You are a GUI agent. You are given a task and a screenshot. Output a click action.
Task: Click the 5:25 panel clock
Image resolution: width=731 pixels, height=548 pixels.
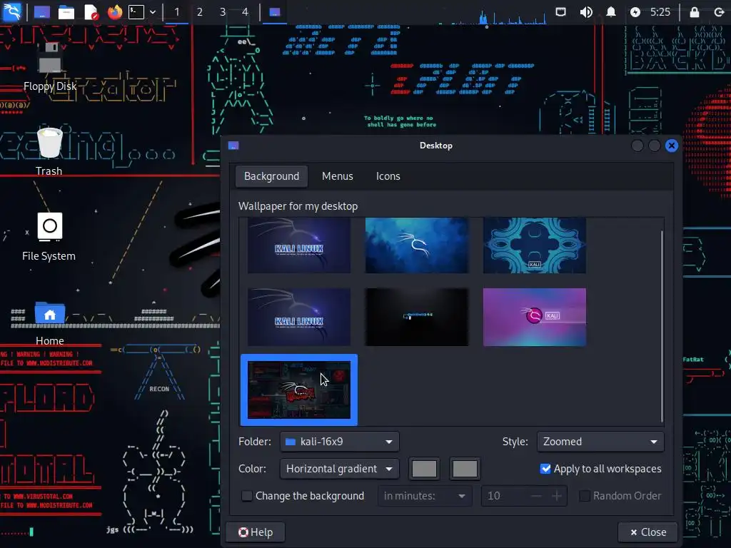[x=660, y=12]
